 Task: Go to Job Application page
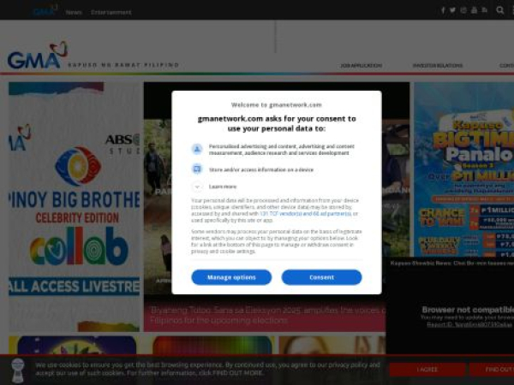(x=361, y=66)
